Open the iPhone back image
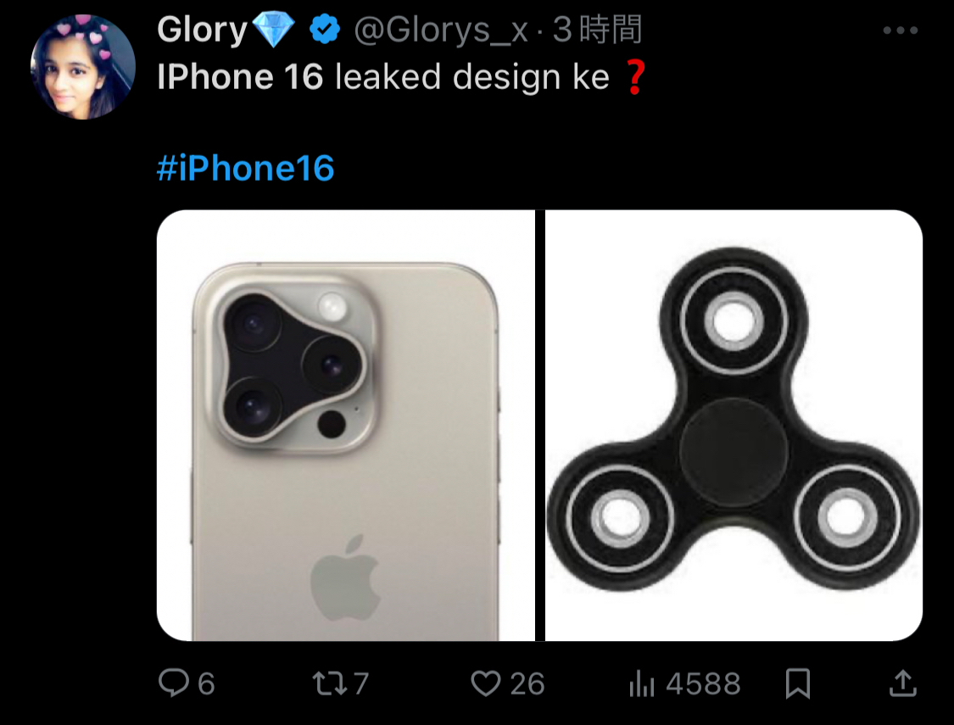Image resolution: width=954 pixels, height=725 pixels. [346, 425]
